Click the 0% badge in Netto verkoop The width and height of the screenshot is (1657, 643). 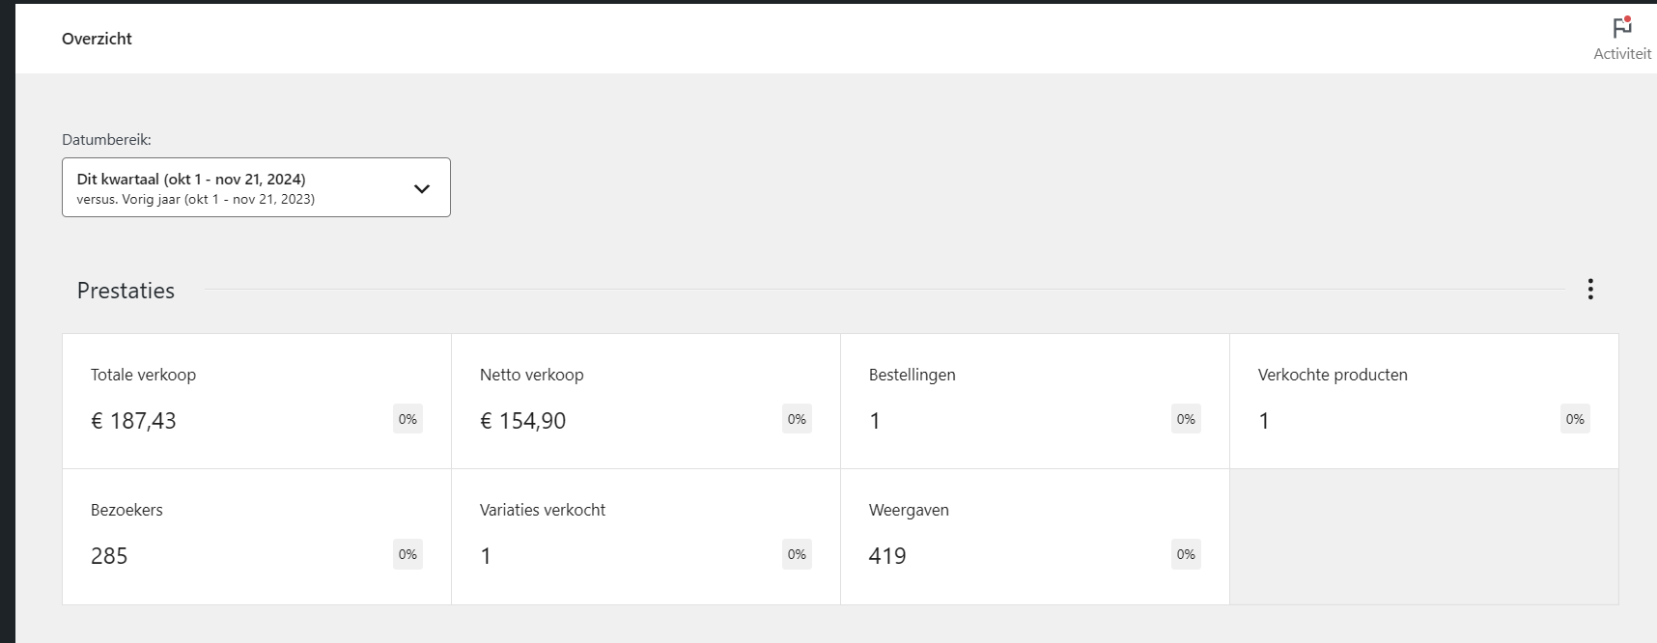[x=797, y=419]
